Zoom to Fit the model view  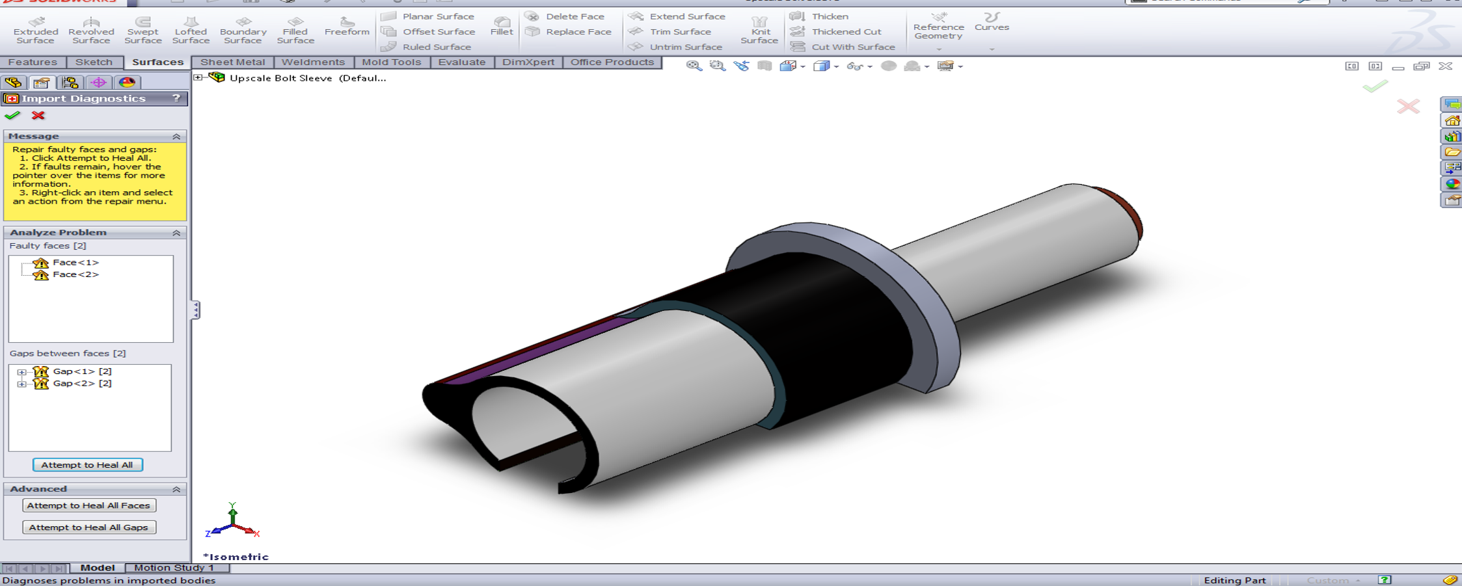coord(694,66)
